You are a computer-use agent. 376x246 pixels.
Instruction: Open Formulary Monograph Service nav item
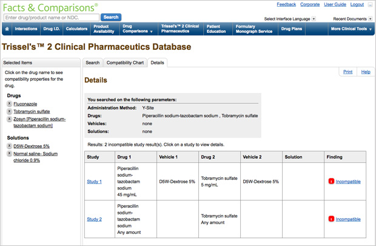[x=254, y=29]
